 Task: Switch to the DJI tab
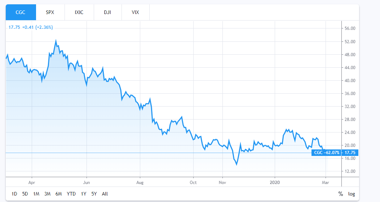click(107, 12)
